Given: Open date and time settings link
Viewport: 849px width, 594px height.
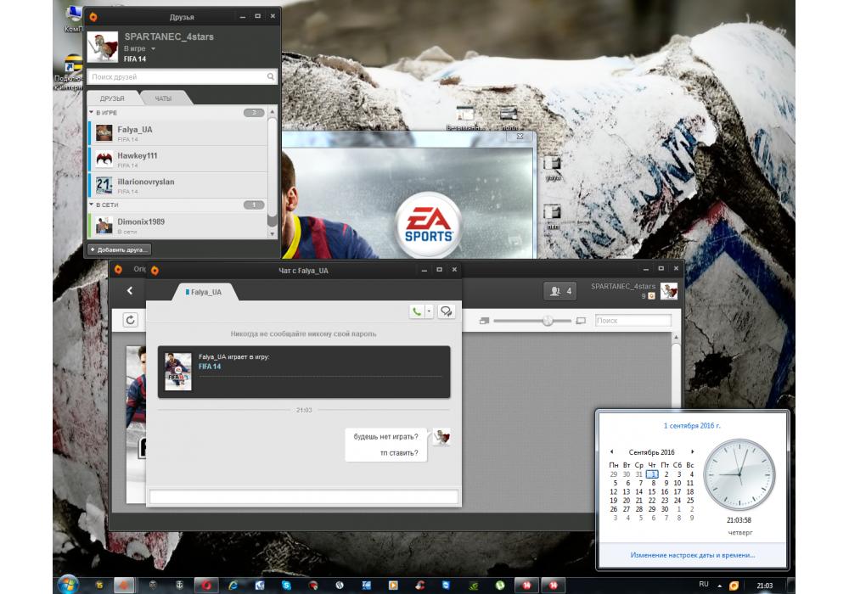Looking at the screenshot, I should click(692, 555).
